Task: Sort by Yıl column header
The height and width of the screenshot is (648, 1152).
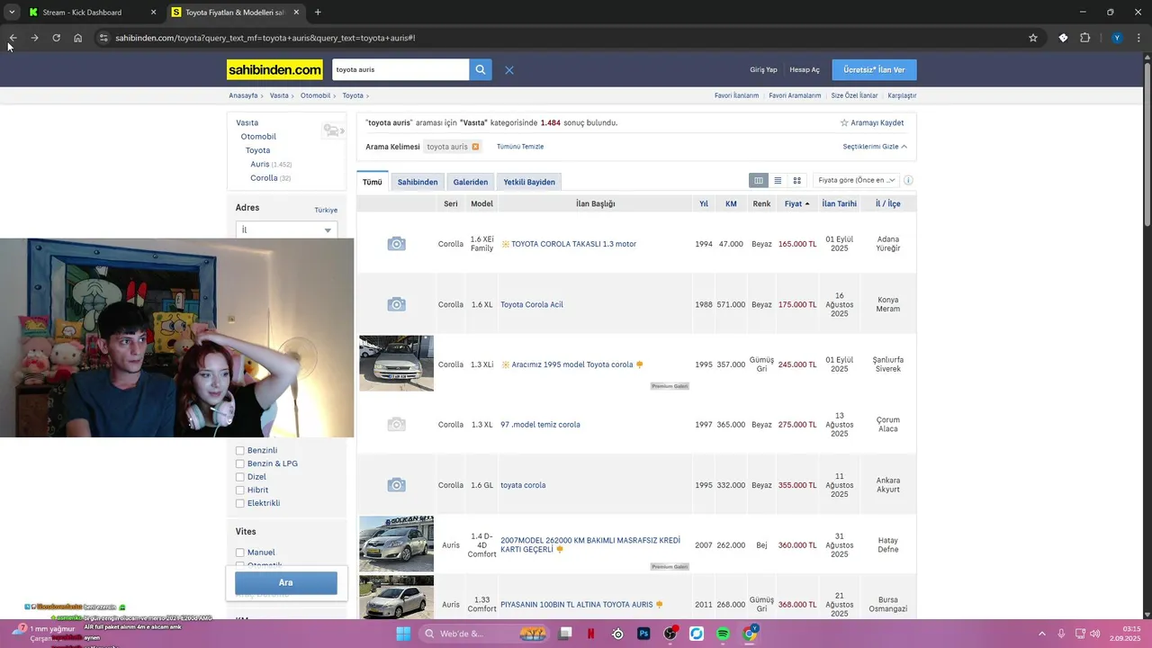Action: click(704, 204)
